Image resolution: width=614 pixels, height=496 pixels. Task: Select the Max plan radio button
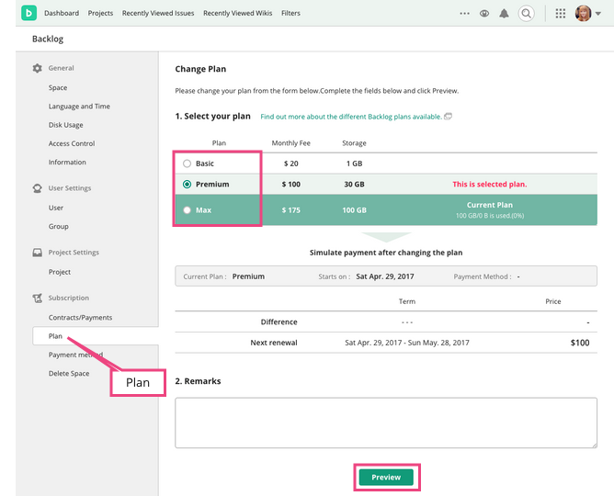coord(187,210)
